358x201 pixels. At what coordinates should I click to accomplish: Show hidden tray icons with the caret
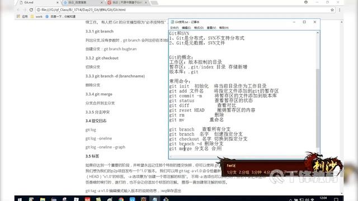(290, 200)
